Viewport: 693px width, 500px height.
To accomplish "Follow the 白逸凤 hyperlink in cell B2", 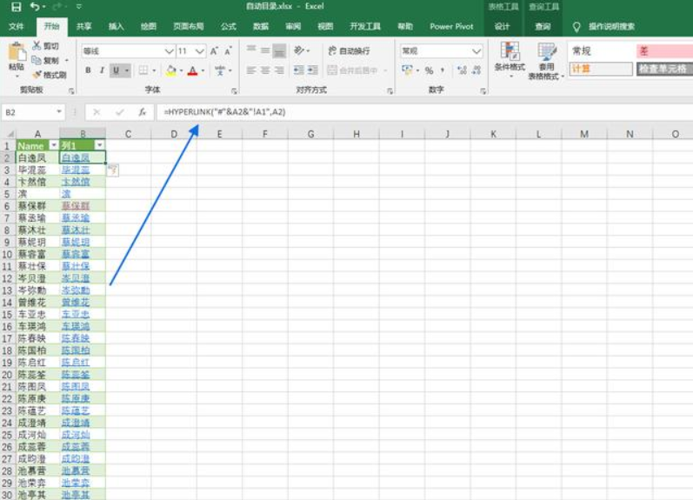I will point(75,158).
